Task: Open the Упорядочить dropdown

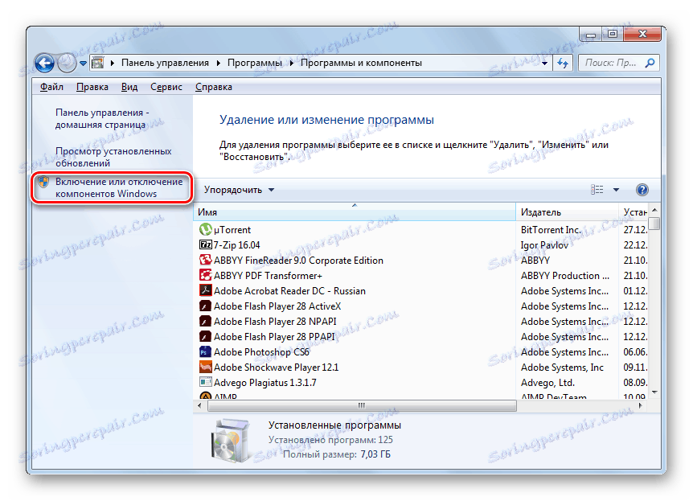Action: coord(239,190)
